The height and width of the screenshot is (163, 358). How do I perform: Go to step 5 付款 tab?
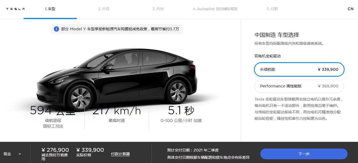[x=272, y=9]
